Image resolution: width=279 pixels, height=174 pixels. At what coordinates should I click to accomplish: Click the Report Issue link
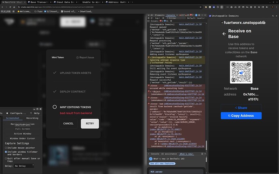[85, 57]
